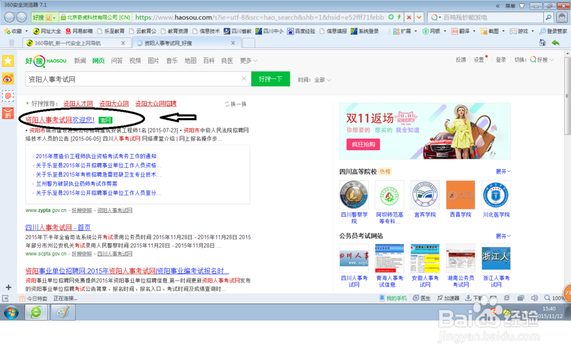The width and height of the screenshot is (571, 356).
Task: Click 登录 login link in header
Action: point(501,60)
